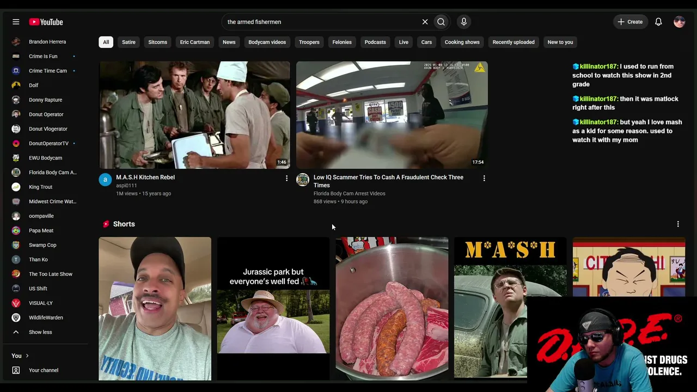Click DonutOperatorTV channel avatar
Image resolution: width=697 pixels, height=392 pixels.
(16, 143)
